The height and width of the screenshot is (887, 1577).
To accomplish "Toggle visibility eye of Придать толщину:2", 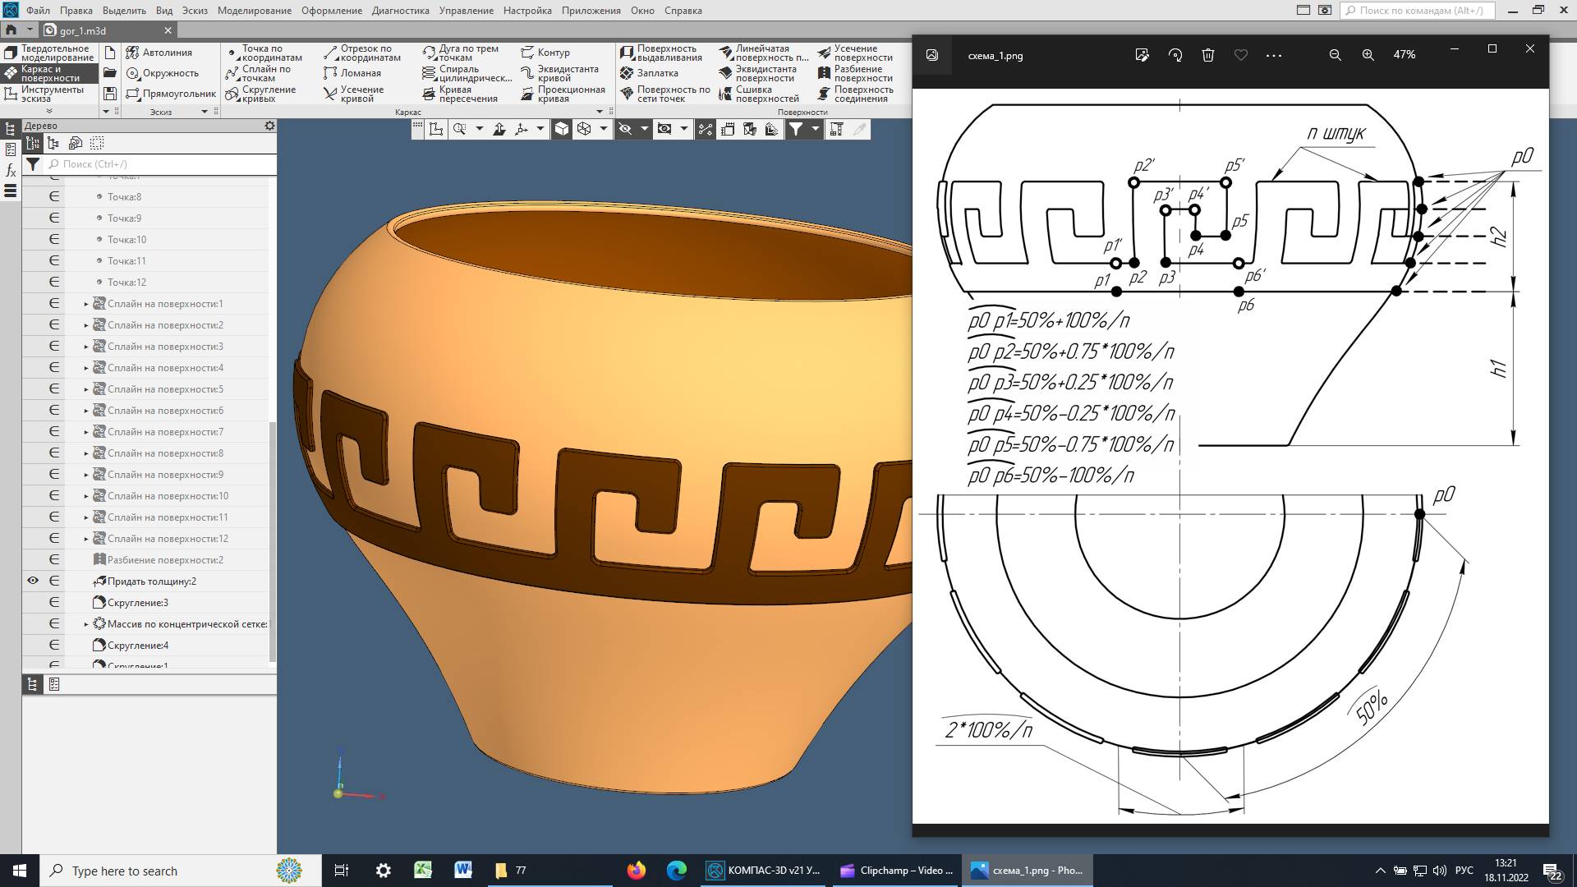I will [x=33, y=581].
